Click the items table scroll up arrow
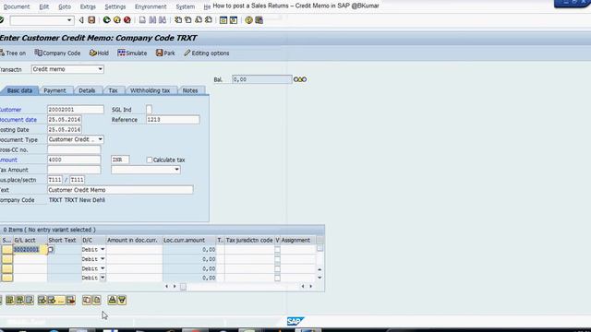591x332 pixels. pos(320,269)
